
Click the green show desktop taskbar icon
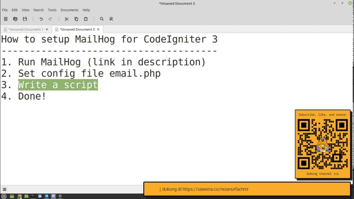pyautogui.click(x=12, y=196)
